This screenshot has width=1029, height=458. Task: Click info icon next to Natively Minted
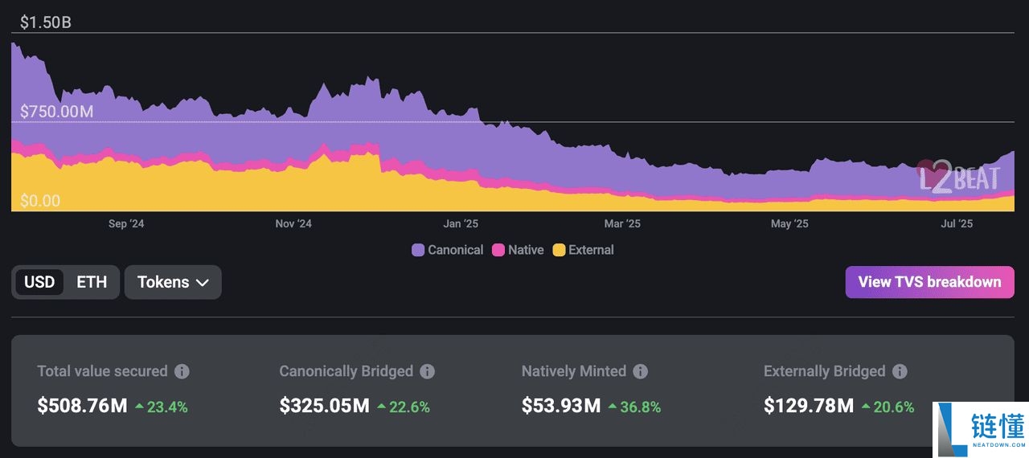click(x=640, y=371)
